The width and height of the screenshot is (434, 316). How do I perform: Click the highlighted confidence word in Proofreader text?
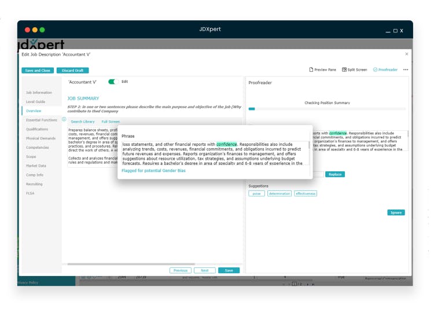(338, 133)
